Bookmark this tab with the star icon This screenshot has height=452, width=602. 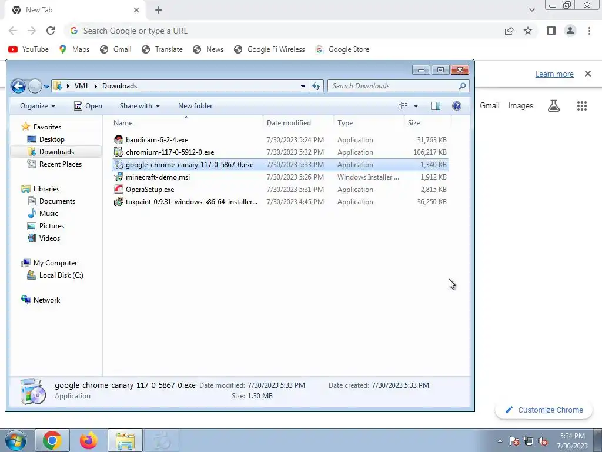coord(528,31)
